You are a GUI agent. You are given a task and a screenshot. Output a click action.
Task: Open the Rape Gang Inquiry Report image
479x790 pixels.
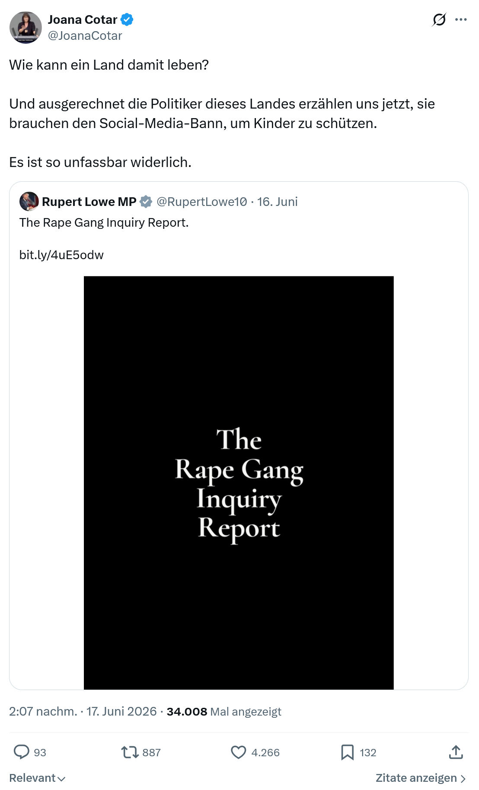tap(239, 482)
